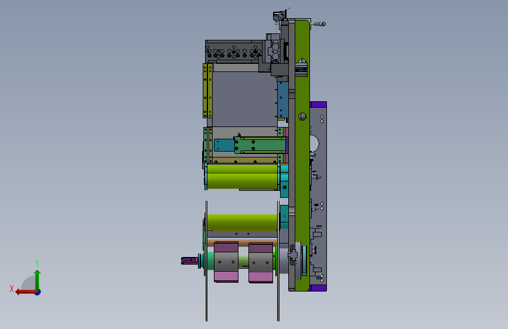Select the thin vertical plate at lower right
This screenshot has height=329, width=508.
pyautogui.click(x=278, y=261)
